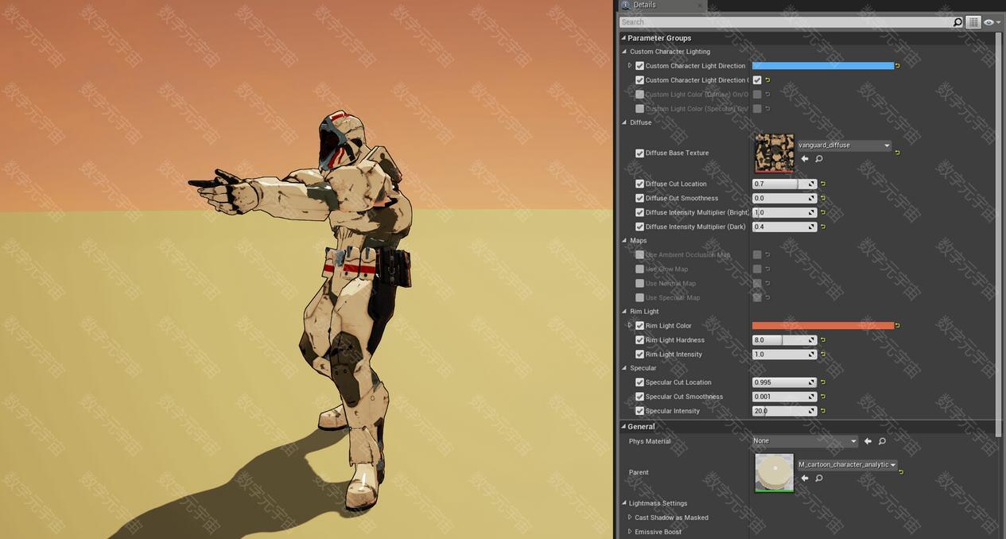This screenshot has height=539, width=1006.
Task: Click the Details panel vertical scrollbar
Action: tap(1000, 235)
